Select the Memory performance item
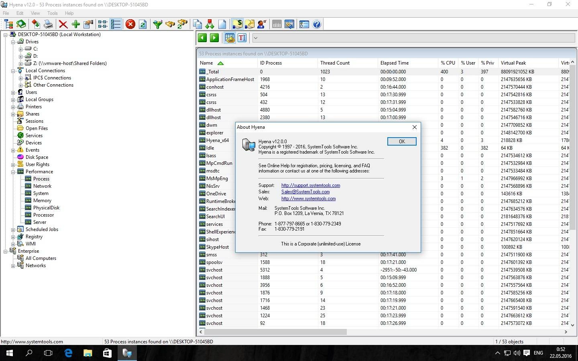The image size is (578, 361). tap(42, 201)
